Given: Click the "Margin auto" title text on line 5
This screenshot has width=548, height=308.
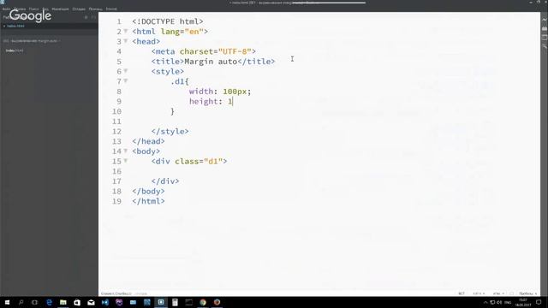Looking at the screenshot, I should pos(211,62).
